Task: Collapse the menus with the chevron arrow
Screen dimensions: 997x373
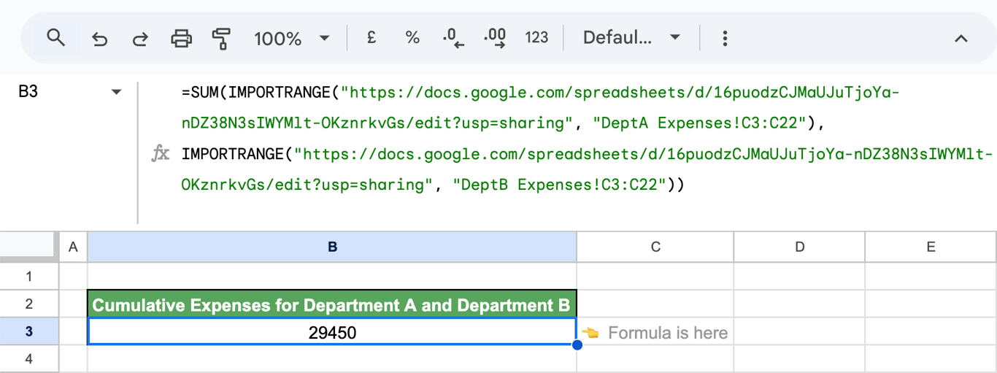Action: pos(961,39)
